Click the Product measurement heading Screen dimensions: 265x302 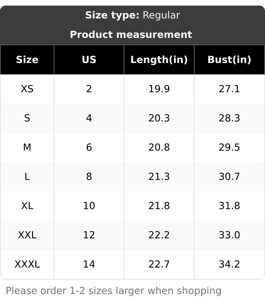(131, 35)
